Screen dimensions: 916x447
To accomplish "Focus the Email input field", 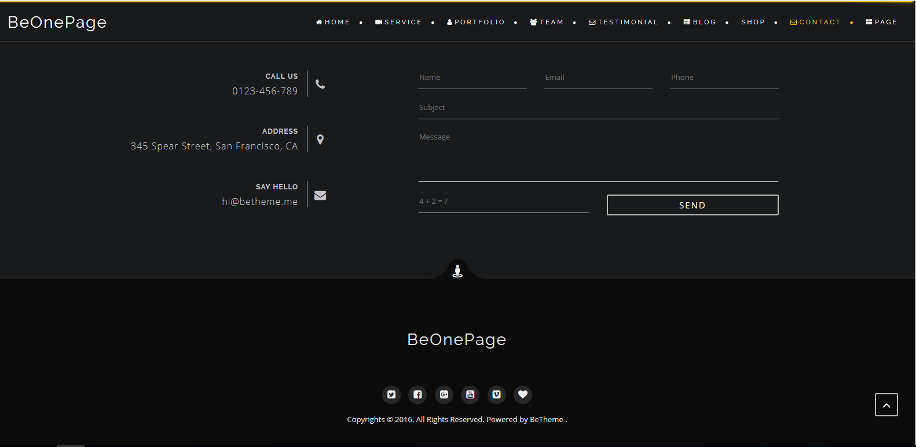I will [598, 78].
